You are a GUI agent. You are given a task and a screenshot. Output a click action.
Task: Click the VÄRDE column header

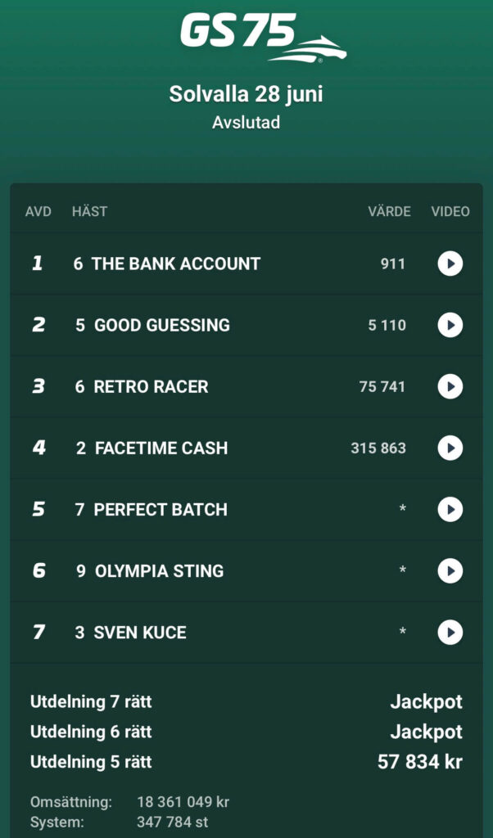click(389, 212)
